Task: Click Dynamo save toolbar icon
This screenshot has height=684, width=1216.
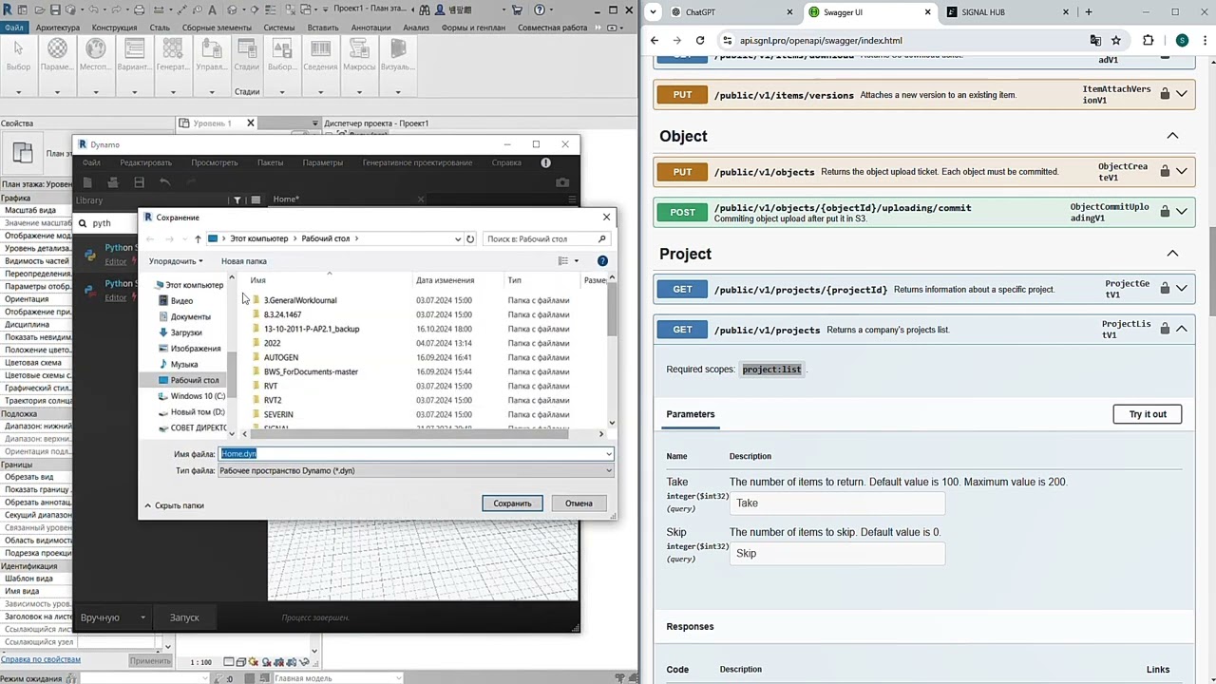Action: pyautogui.click(x=139, y=182)
